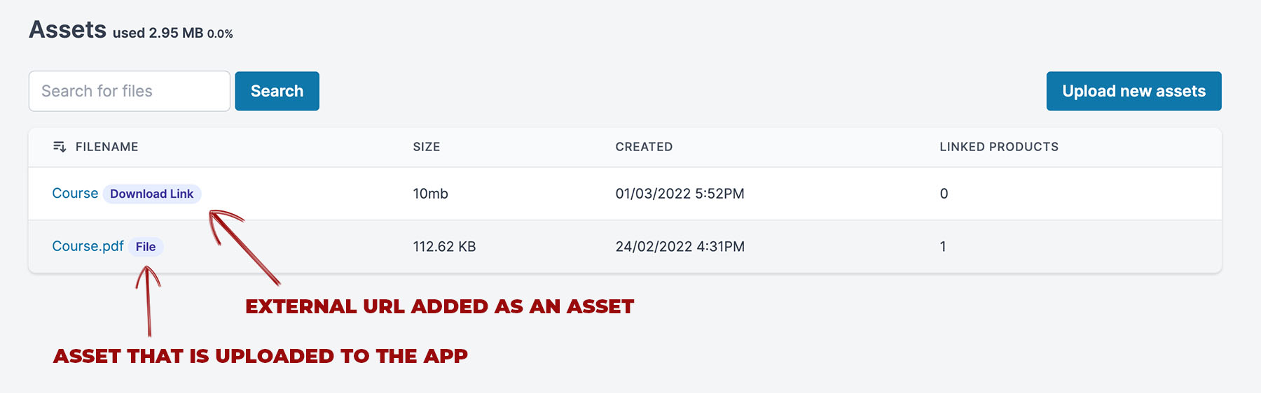Open the Course asset link
Screen dimensions: 1261x393
(75, 194)
